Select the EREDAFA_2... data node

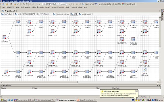pos(52,62)
